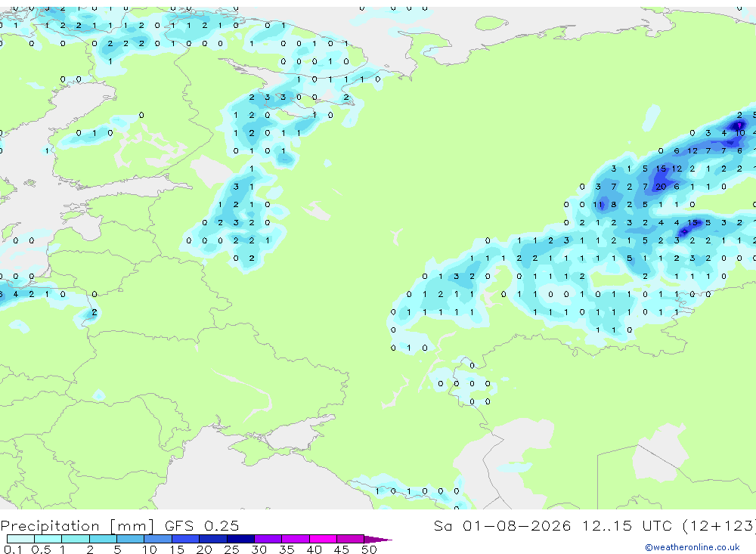Image resolution: width=756 pixels, height=554 pixels.
Task: Click the legend label "0.5"
Action: click(41, 549)
